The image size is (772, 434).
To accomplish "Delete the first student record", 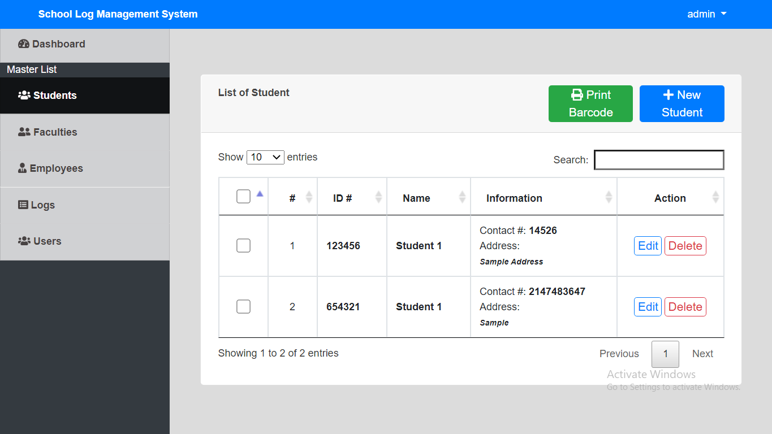I will [x=685, y=245].
